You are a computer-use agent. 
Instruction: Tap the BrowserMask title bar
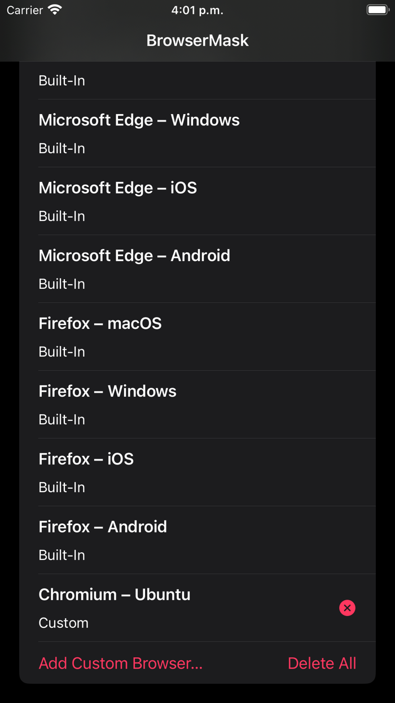click(x=197, y=40)
